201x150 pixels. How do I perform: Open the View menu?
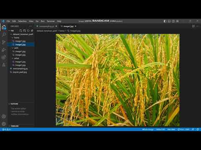coord(31,21)
